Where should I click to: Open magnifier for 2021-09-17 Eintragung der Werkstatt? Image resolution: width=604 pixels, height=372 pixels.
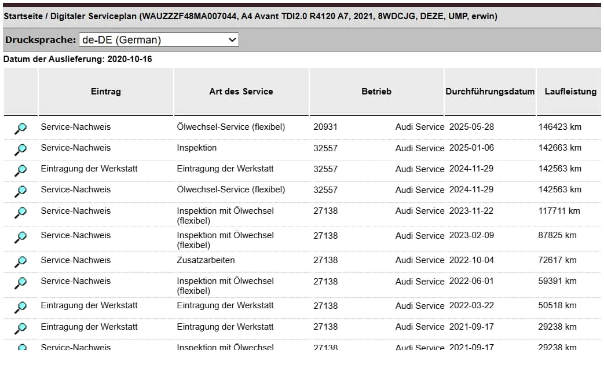(x=21, y=329)
